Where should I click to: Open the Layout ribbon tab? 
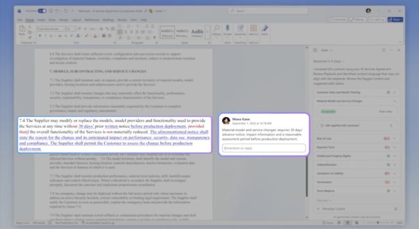[76, 20]
